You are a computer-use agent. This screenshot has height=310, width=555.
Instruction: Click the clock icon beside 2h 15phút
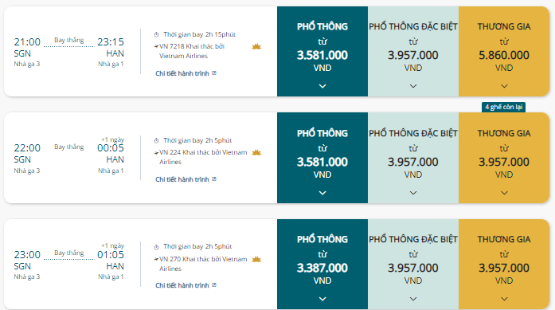(x=156, y=35)
